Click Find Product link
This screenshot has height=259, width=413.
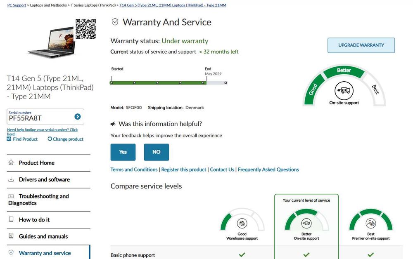pyautogui.click(x=25, y=139)
